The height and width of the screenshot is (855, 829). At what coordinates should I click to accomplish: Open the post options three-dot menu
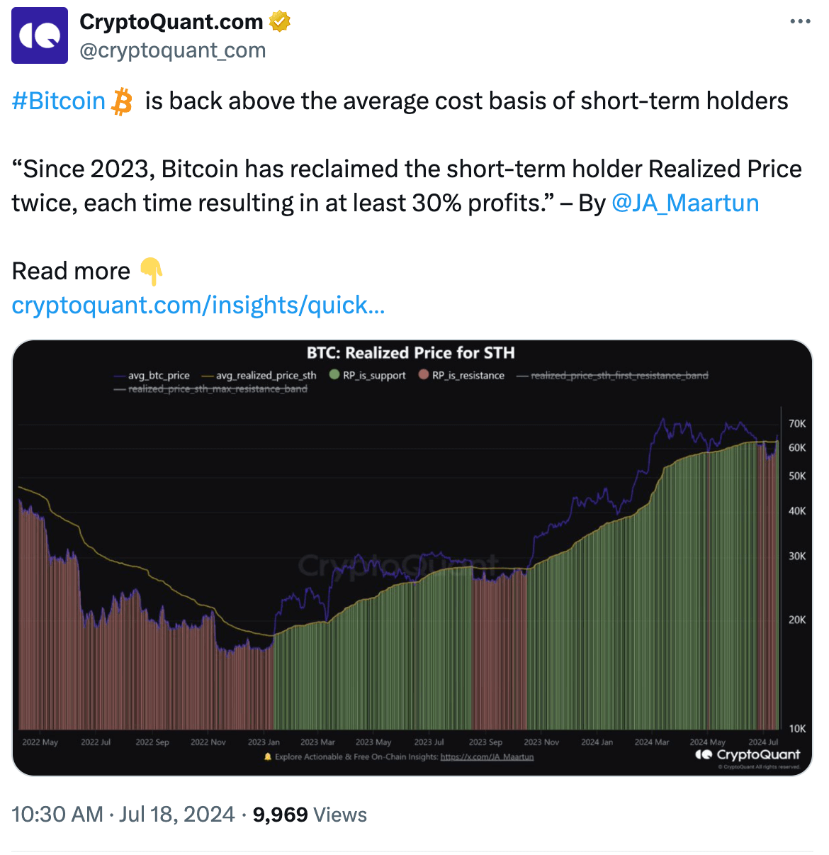(x=800, y=21)
